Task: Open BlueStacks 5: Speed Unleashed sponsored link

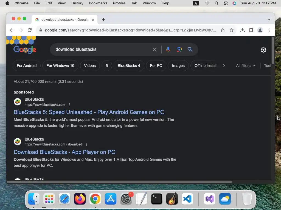Action: click(89, 112)
